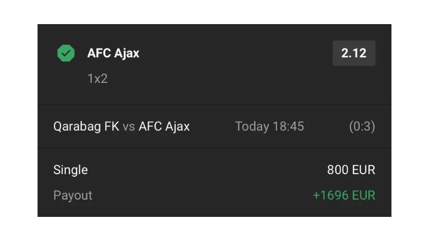Screen dimensions: 429x241
Task: Click the 800 EUR stake amount
Action: point(351,170)
